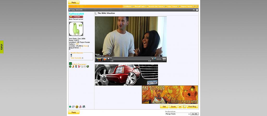
Task: Tick the post selection checkbox in header
Action: pos(197,10)
